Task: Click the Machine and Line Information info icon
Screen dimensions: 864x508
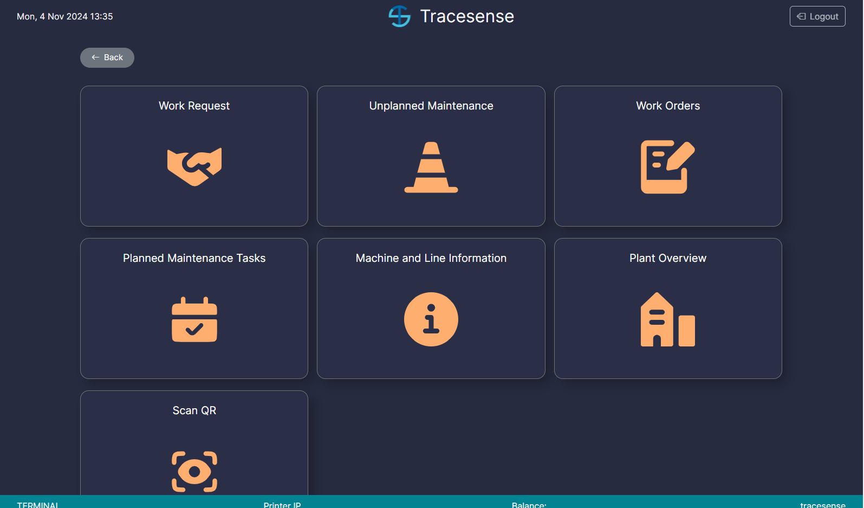Action: [431, 319]
